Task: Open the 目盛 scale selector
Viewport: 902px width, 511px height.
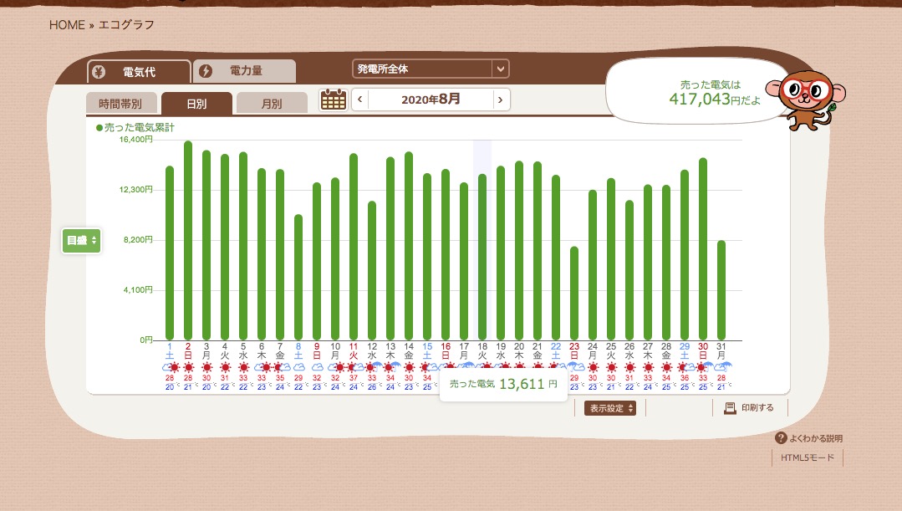Action: point(82,241)
